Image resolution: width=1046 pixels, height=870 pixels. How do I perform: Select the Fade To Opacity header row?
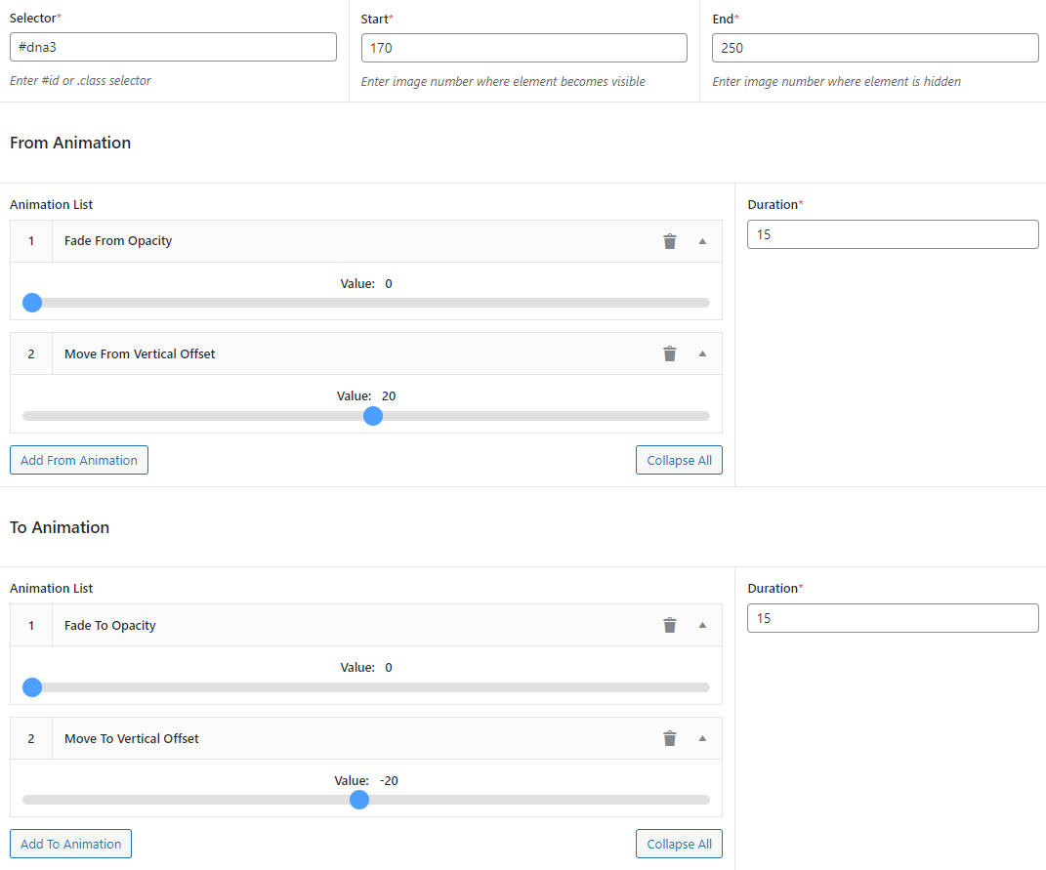[x=366, y=625]
